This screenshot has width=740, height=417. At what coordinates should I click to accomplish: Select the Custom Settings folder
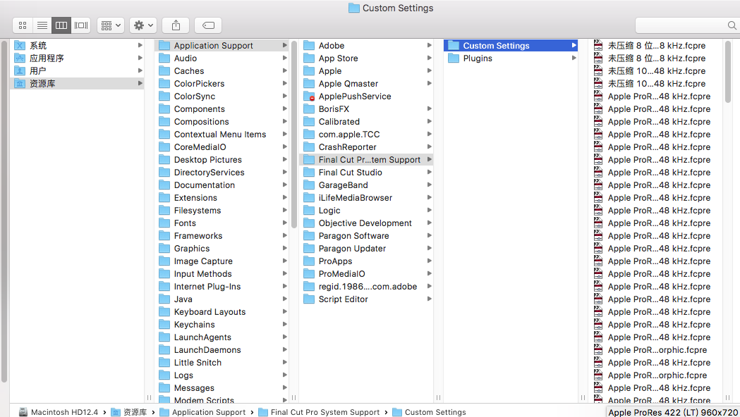(511, 46)
